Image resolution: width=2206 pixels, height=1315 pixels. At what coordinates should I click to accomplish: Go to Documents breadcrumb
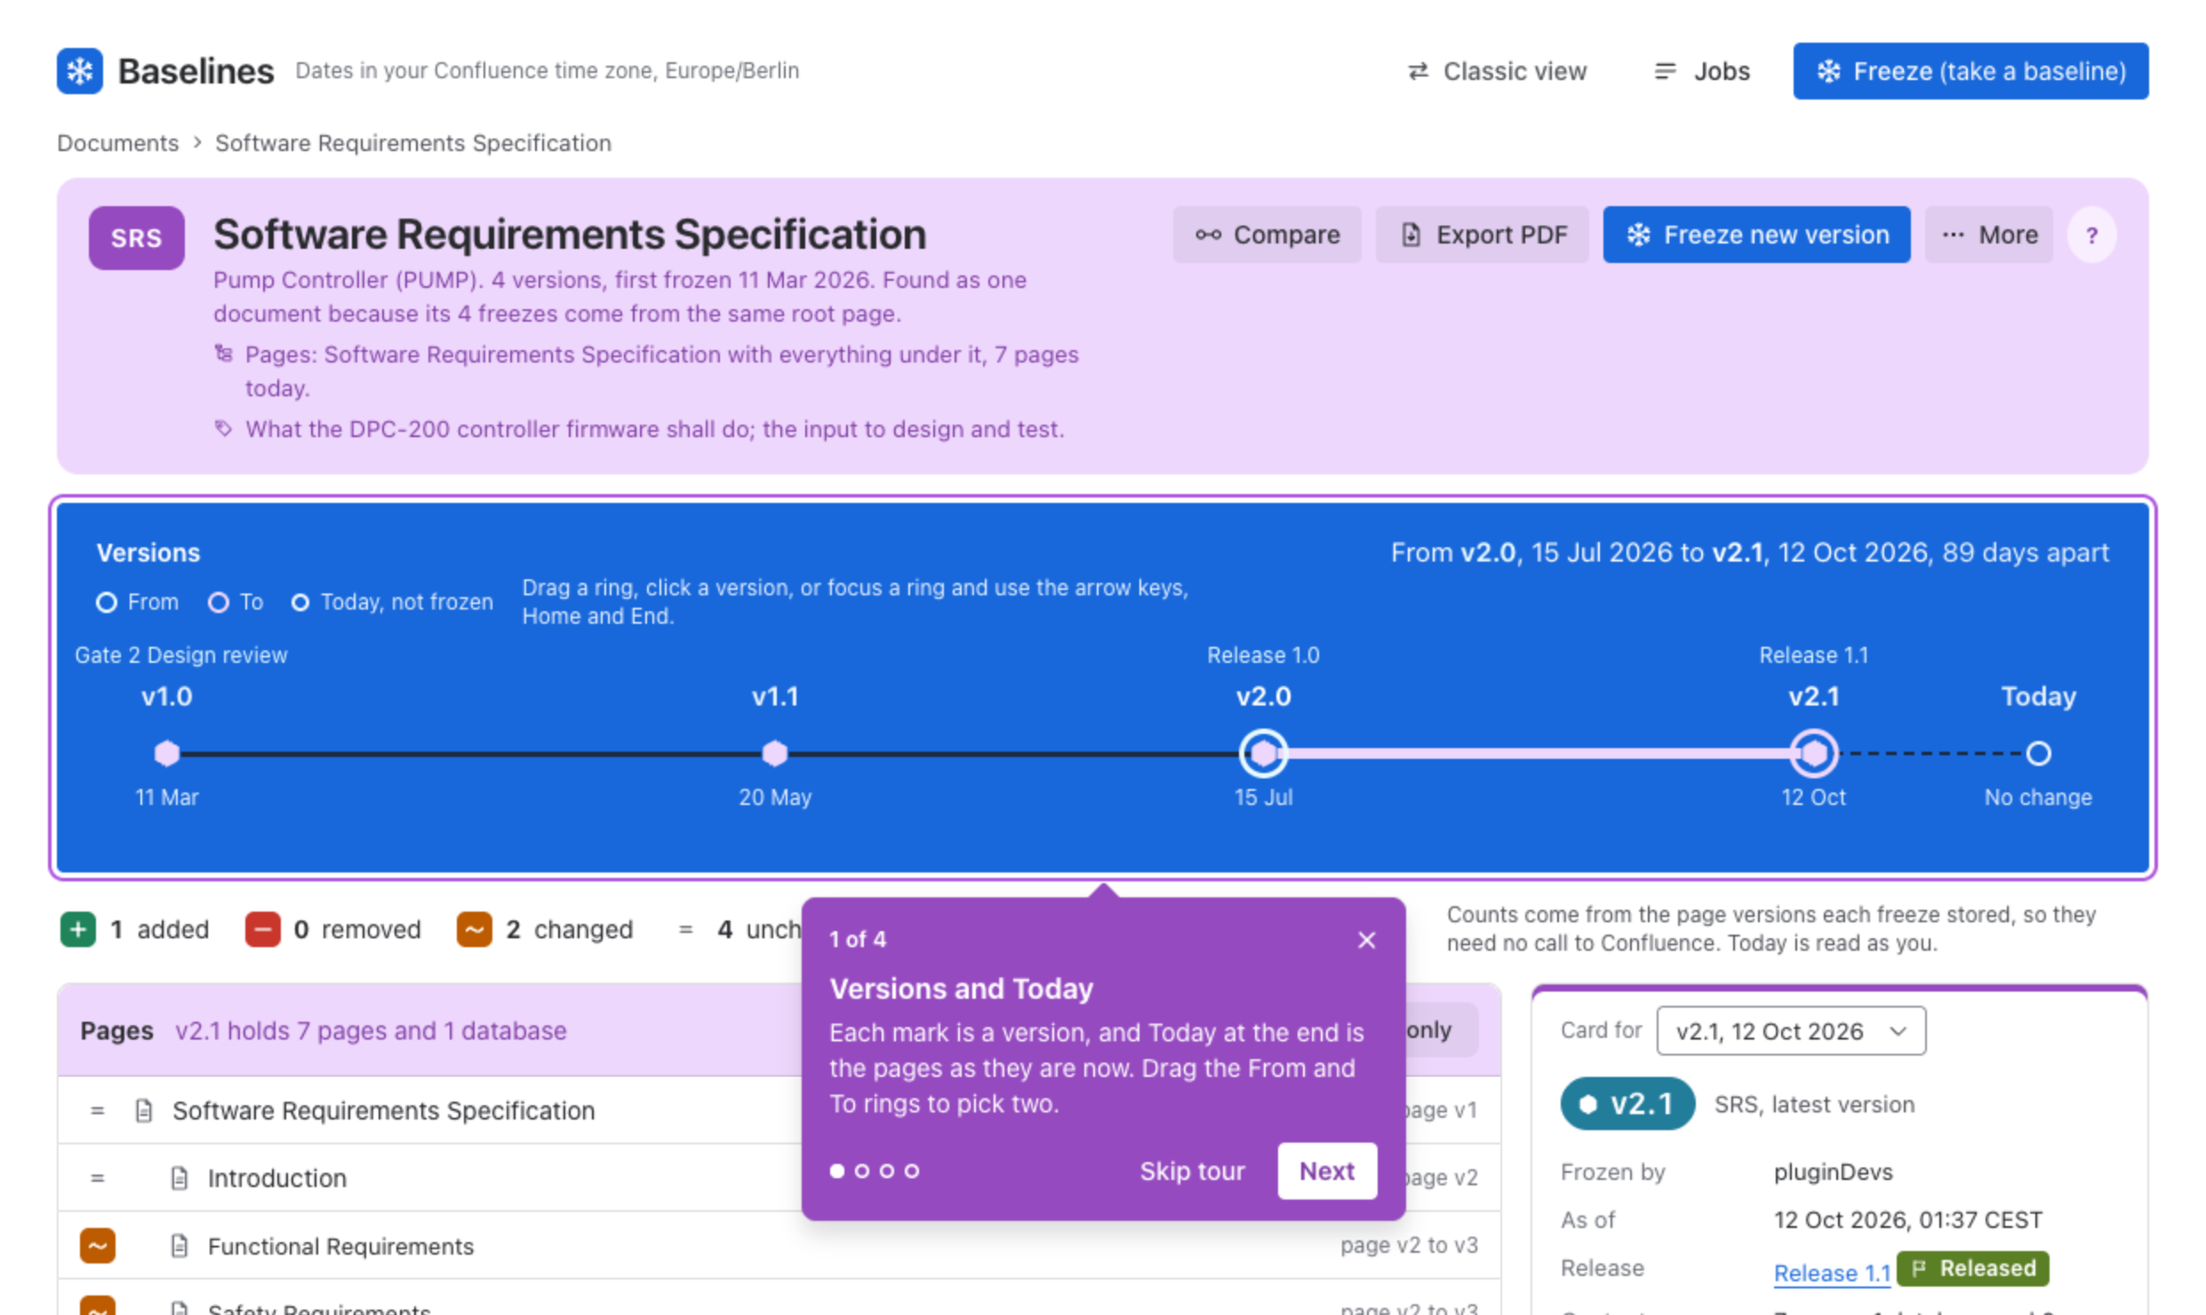click(118, 143)
